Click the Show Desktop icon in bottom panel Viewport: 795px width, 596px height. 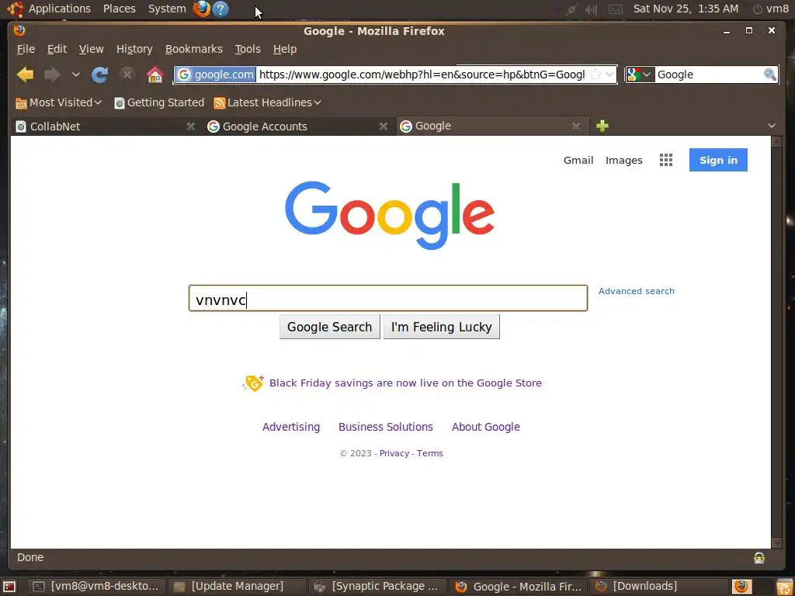(x=9, y=587)
